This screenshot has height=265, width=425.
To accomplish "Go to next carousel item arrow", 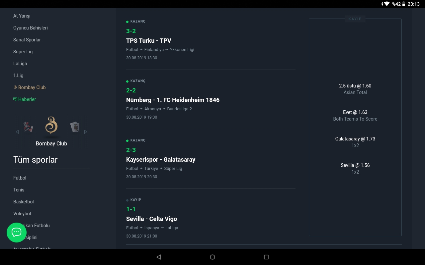I will point(86,132).
